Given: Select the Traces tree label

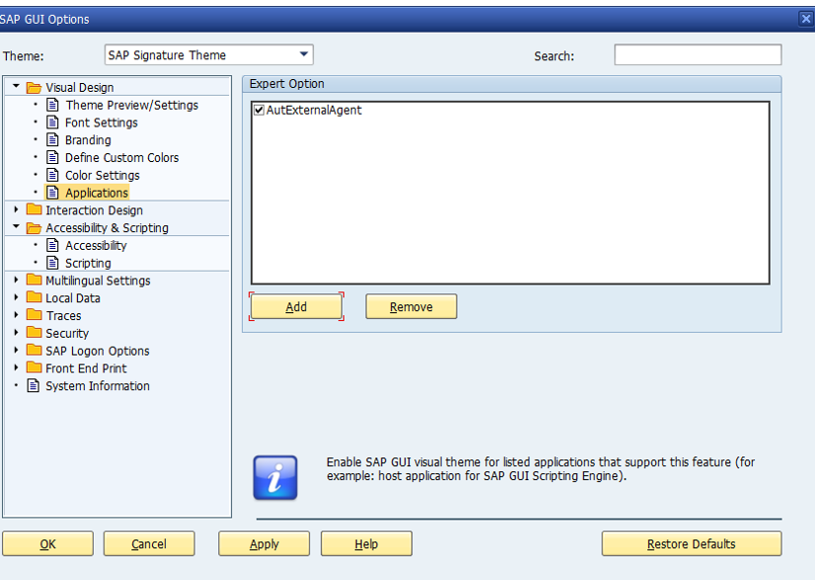Looking at the screenshot, I should 63,315.
